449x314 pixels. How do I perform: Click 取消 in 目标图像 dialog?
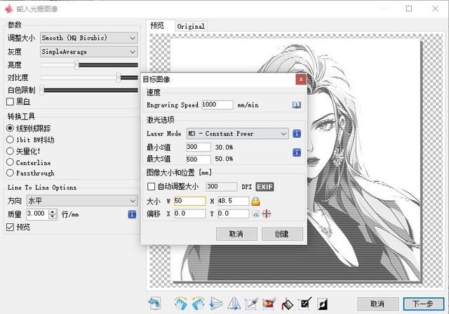click(x=236, y=235)
